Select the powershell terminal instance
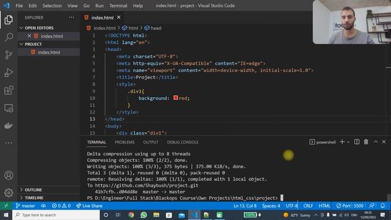Viewport: 391px width, 220px height. 323,142
